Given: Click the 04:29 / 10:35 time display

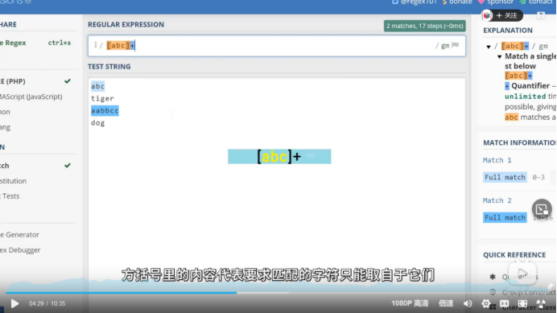Looking at the screenshot, I should click(x=47, y=304).
